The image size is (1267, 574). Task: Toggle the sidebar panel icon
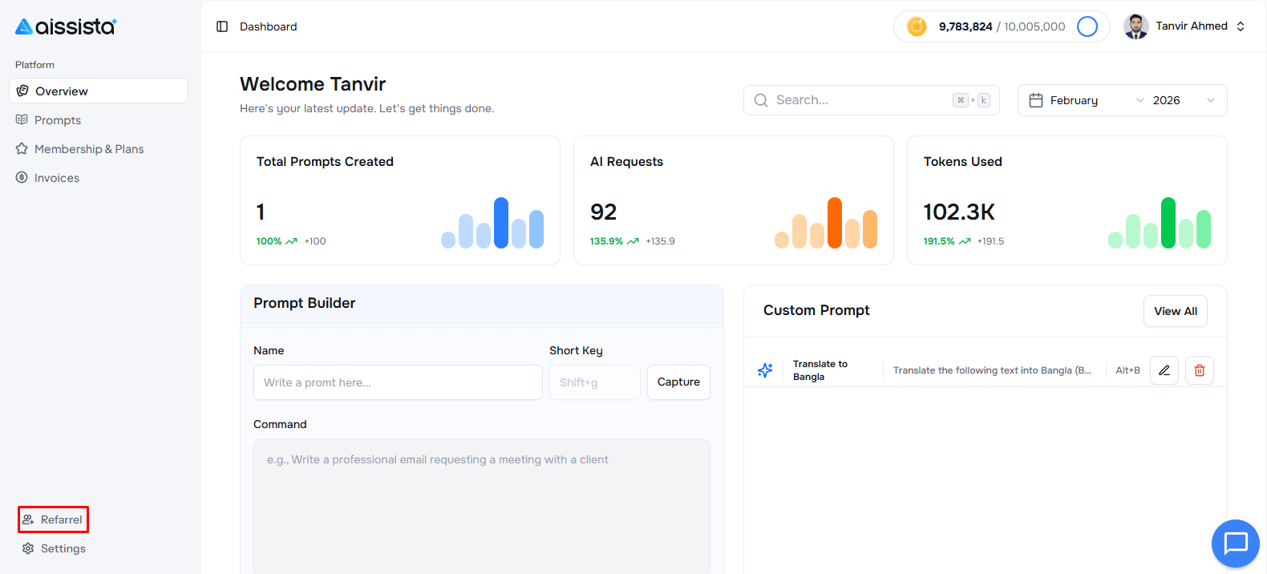(222, 26)
